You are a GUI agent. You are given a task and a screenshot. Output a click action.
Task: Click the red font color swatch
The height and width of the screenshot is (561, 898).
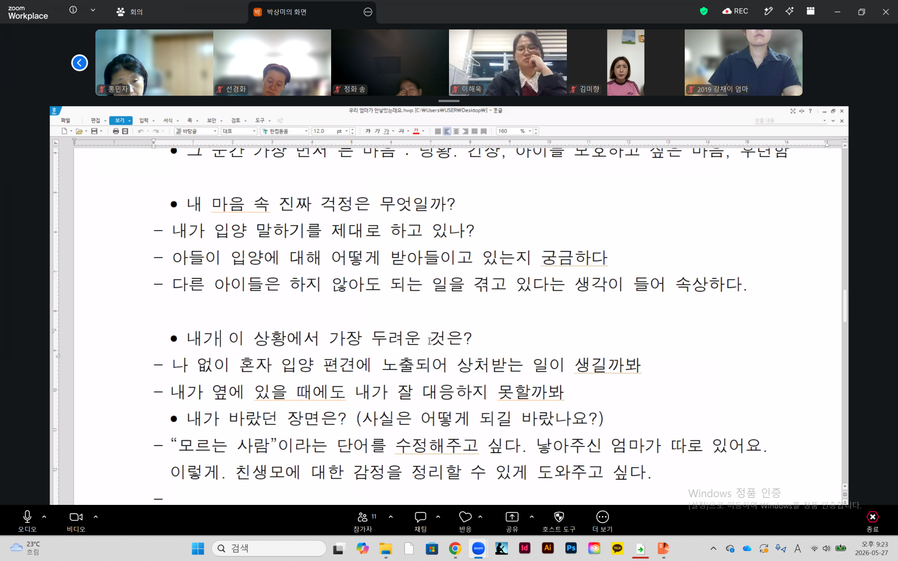pyautogui.click(x=416, y=131)
